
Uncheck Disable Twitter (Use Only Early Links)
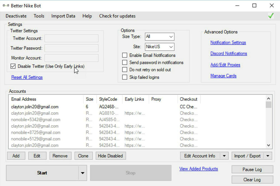tap(13, 66)
